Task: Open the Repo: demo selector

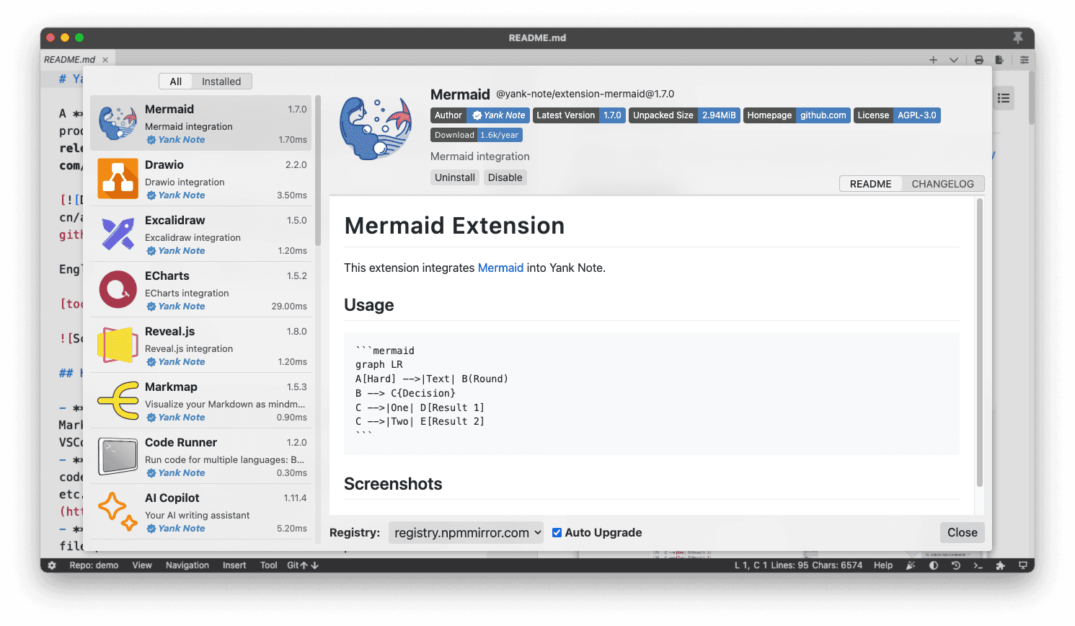Action: pos(94,565)
